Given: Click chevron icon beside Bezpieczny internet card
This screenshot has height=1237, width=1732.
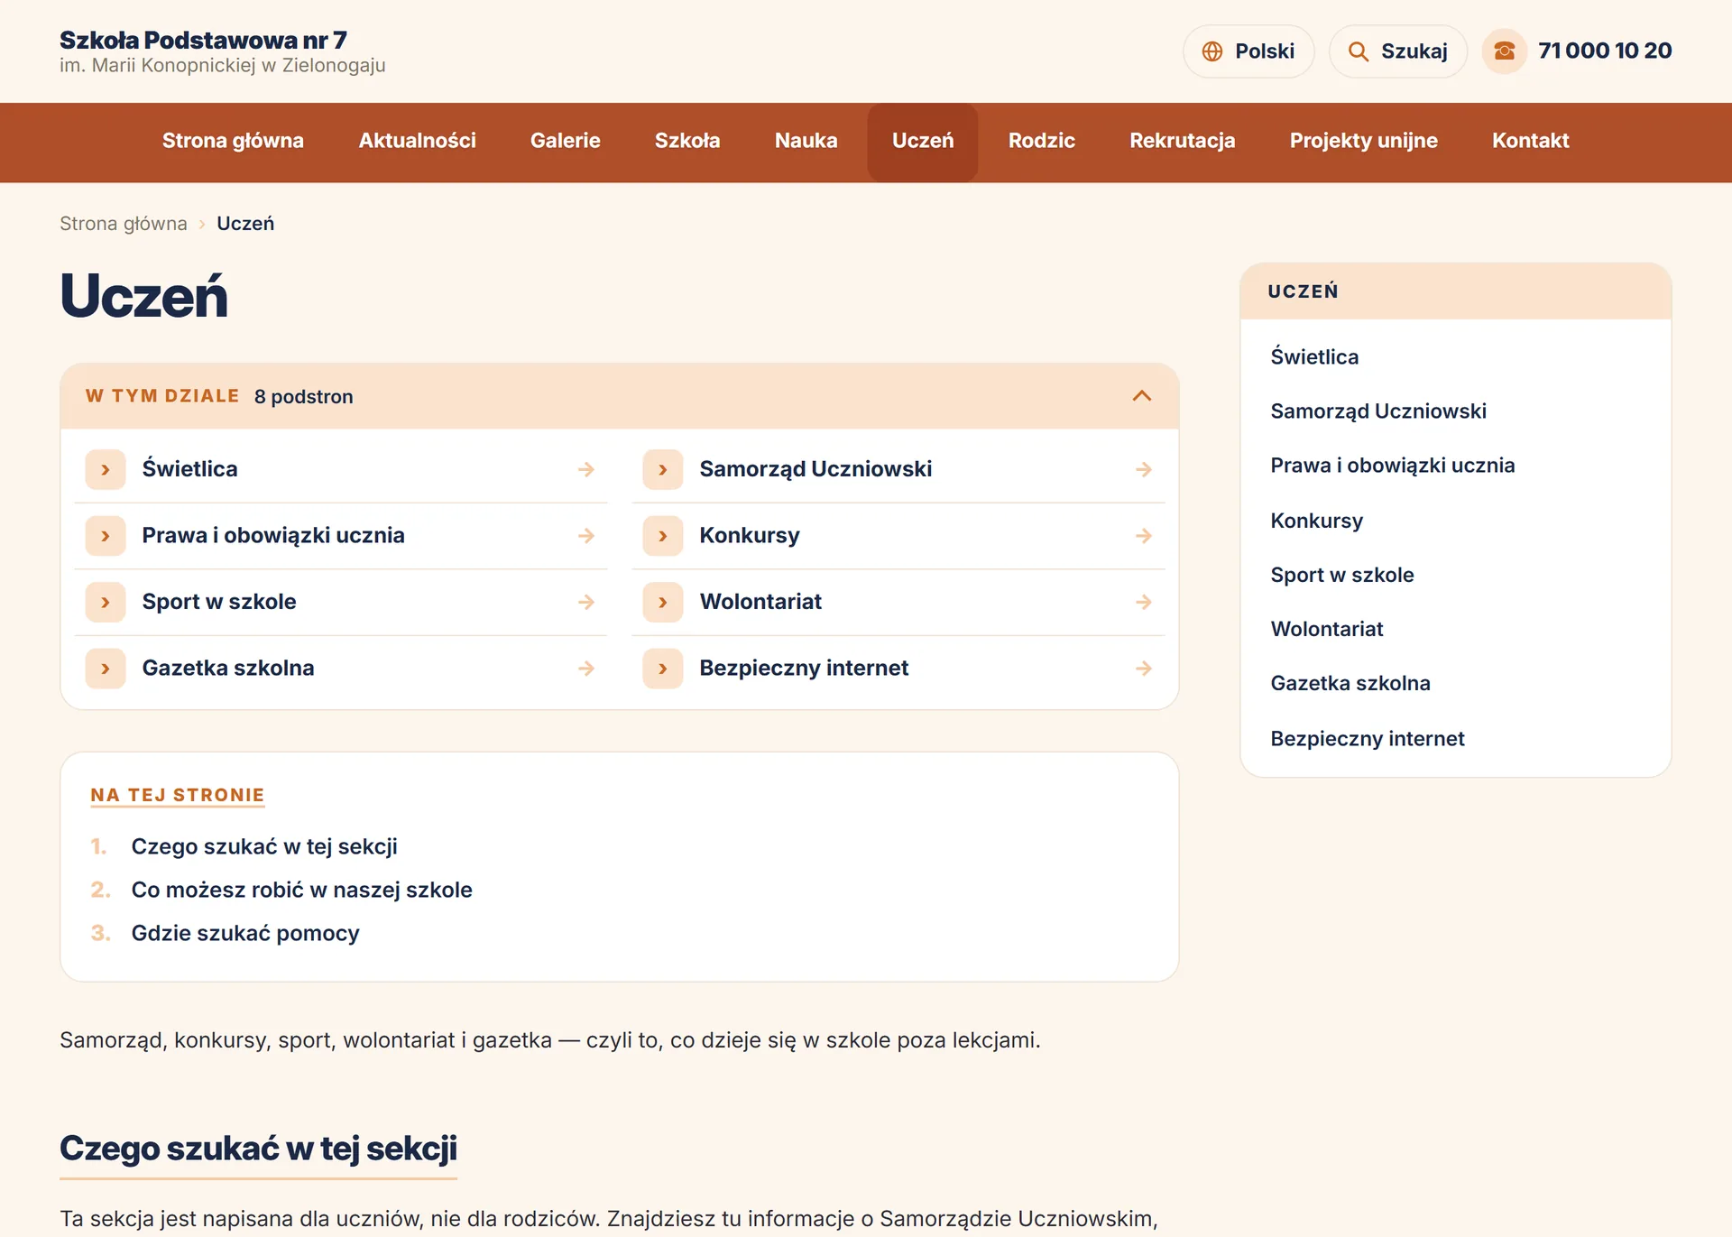Looking at the screenshot, I should 663,669.
